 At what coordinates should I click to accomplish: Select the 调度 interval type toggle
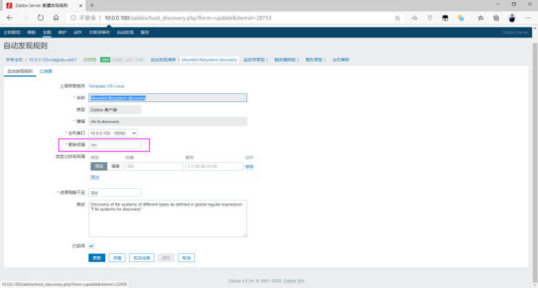[115, 166]
